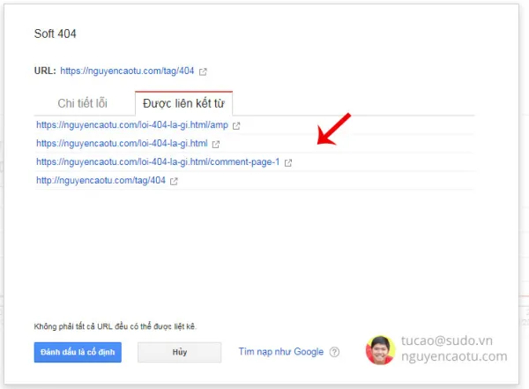Open external icon beside main tag/404 URL
The height and width of the screenshot is (389, 529).
tap(203, 71)
